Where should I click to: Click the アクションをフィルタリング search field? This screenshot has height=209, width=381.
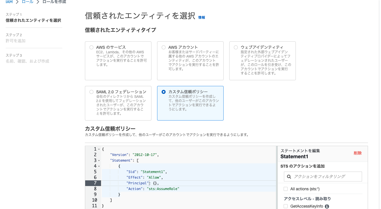[323, 176]
